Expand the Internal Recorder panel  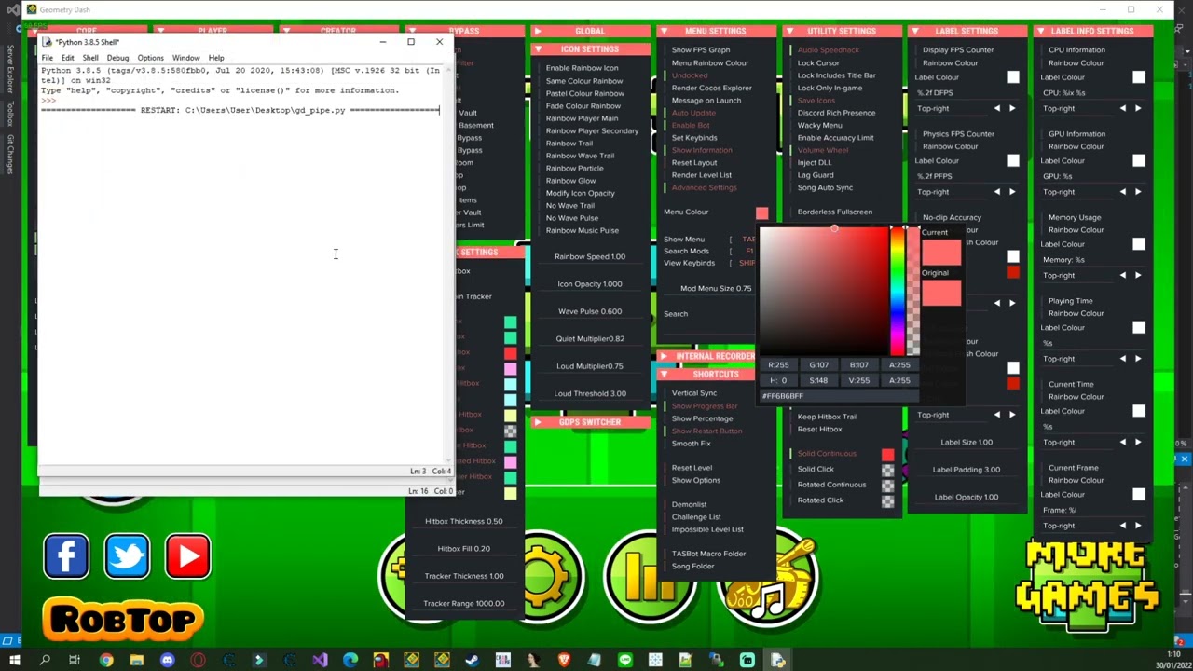pos(664,356)
